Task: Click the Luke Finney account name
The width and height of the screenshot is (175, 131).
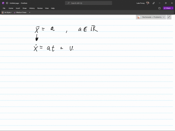Action: tap(140, 3)
